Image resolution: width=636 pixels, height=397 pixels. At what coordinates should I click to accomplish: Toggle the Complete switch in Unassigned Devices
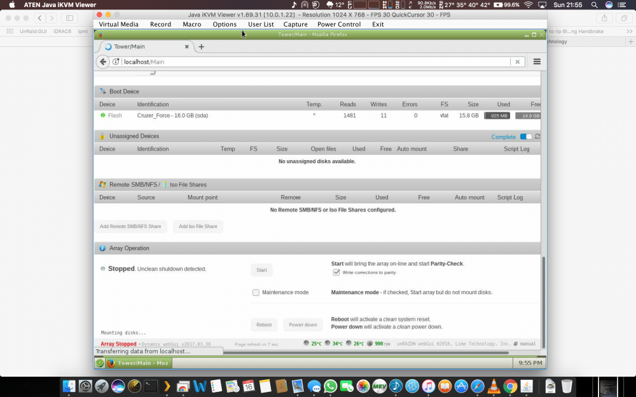pyautogui.click(x=526, y=137)
